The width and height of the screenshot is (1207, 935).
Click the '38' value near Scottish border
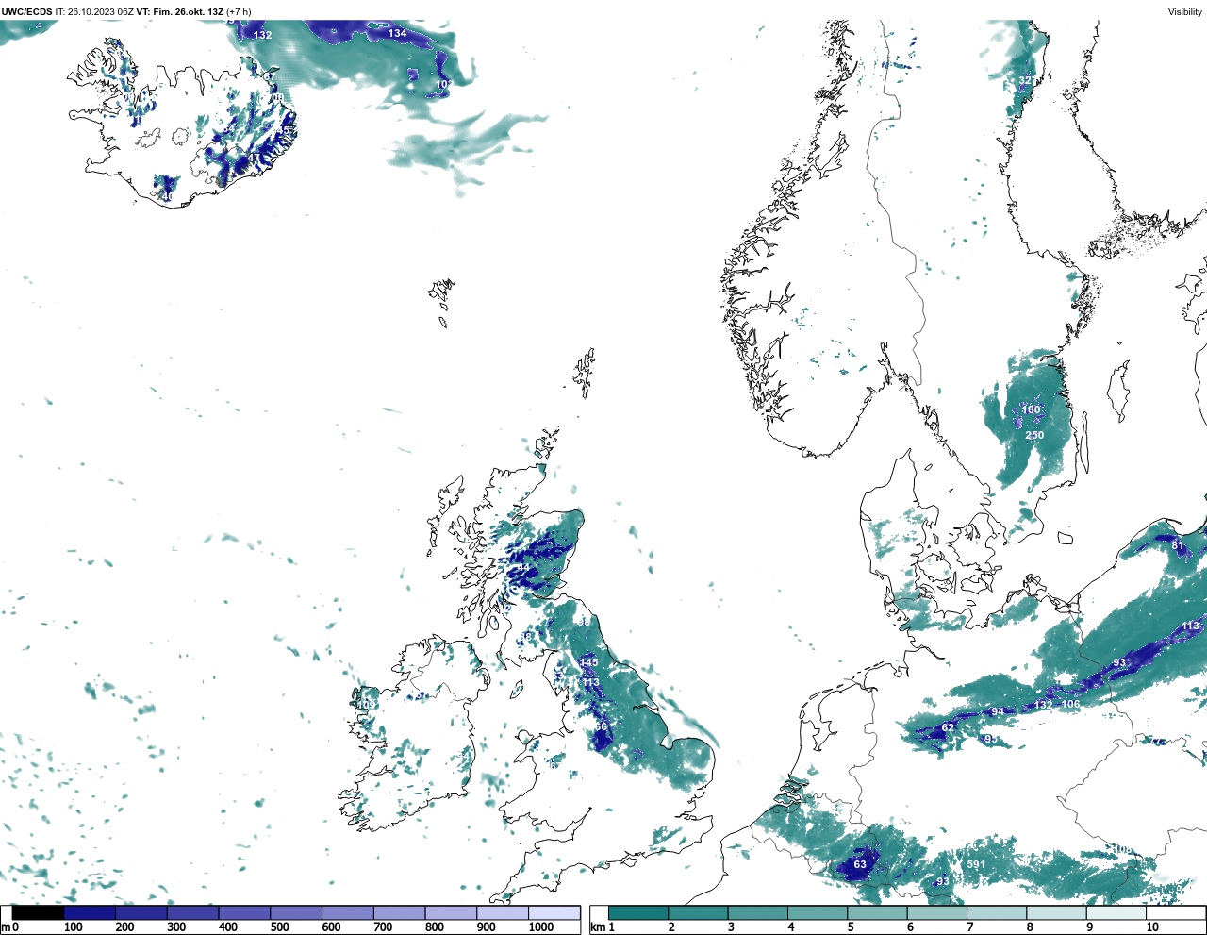click(x=583, y=623)
